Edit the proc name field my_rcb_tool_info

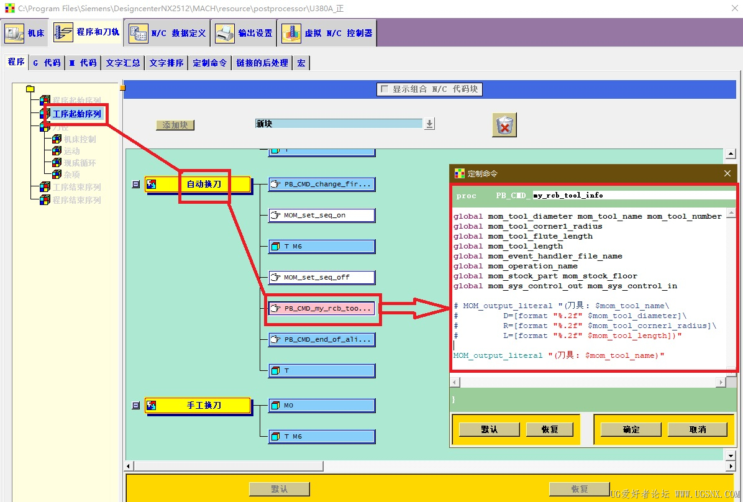pyautogui.click(x=634, y=195)
